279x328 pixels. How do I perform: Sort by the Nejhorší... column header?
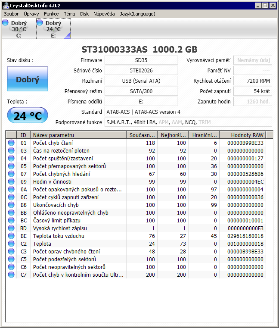(173, 135)
